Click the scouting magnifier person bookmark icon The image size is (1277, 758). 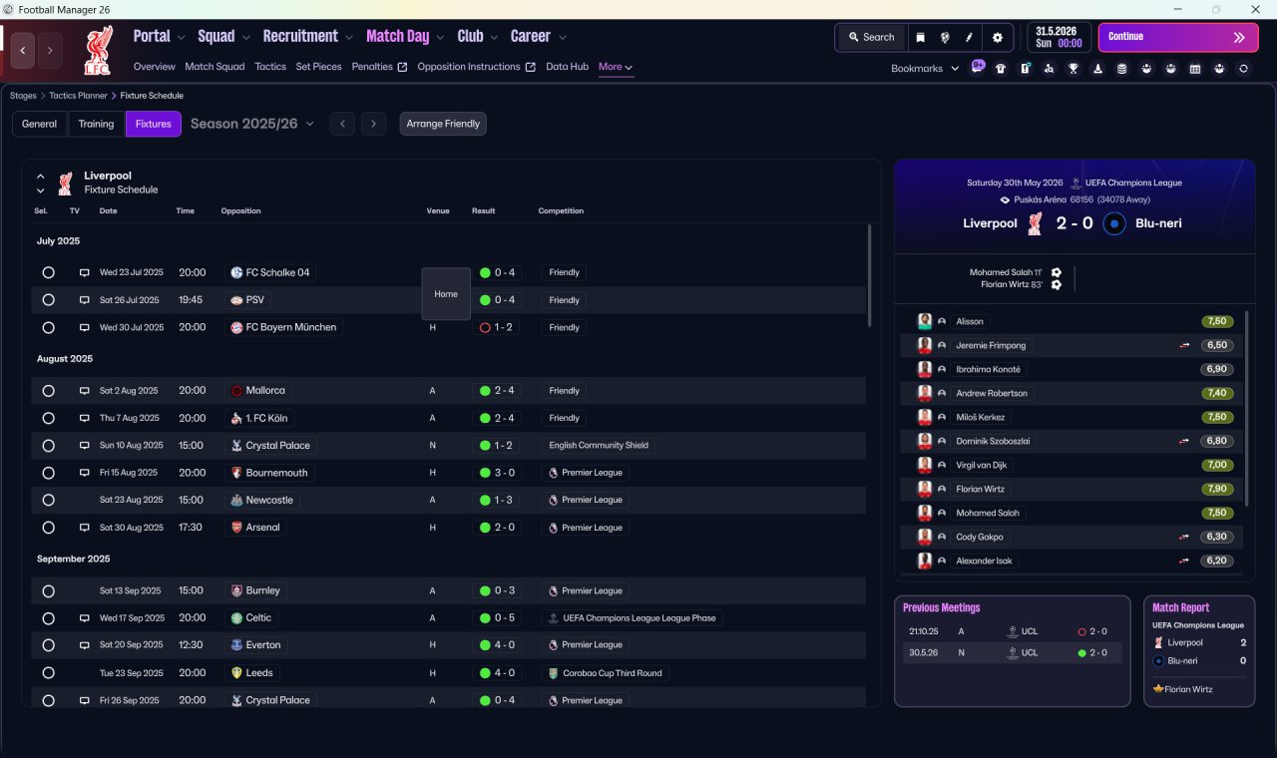coord(1050,69)
